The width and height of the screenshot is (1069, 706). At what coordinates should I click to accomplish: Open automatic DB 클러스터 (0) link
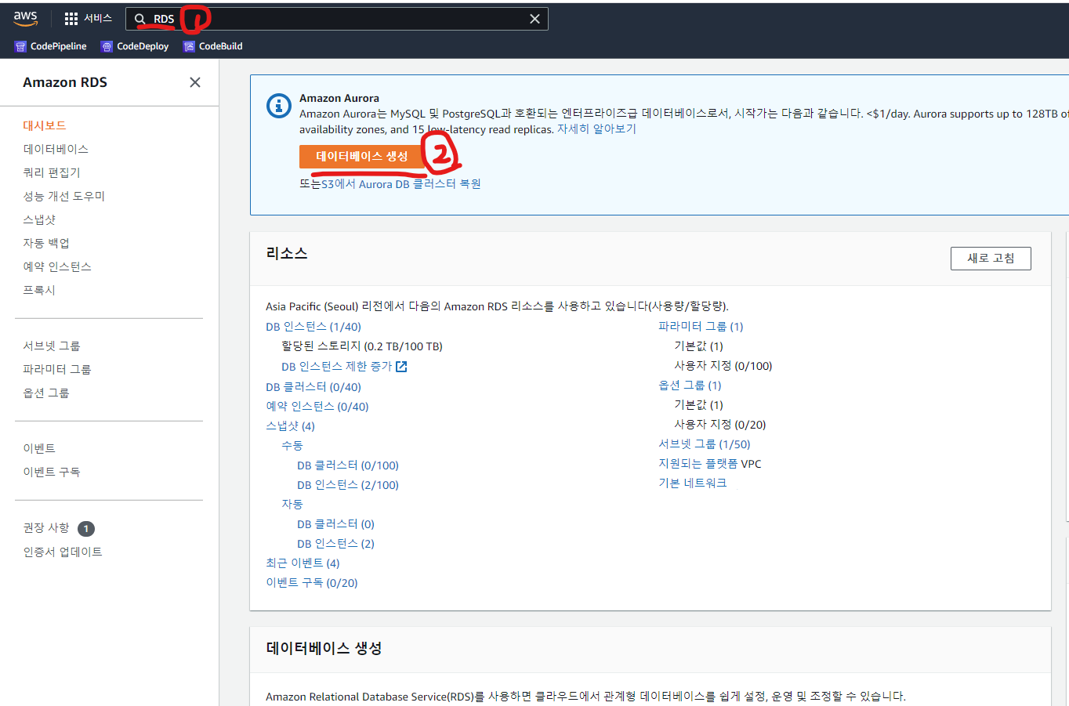(x=335, y=524)
